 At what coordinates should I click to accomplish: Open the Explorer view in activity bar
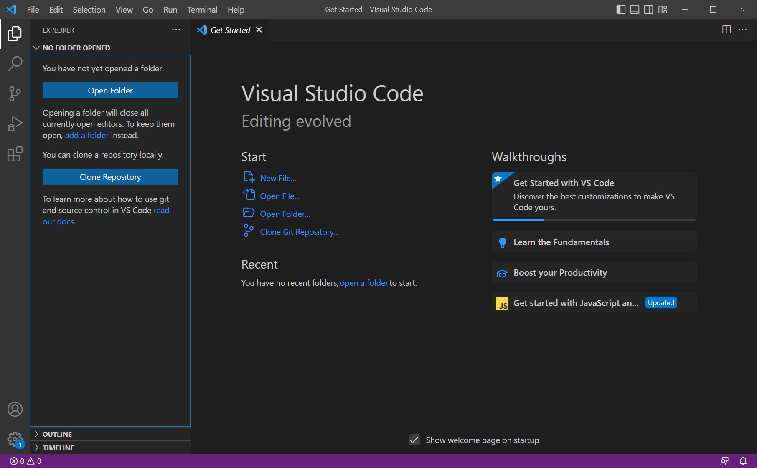coord(15,34)
